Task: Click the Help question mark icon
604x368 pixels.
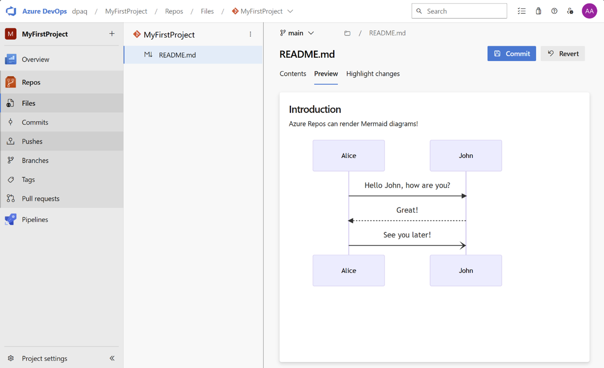Action: [554, 11]
